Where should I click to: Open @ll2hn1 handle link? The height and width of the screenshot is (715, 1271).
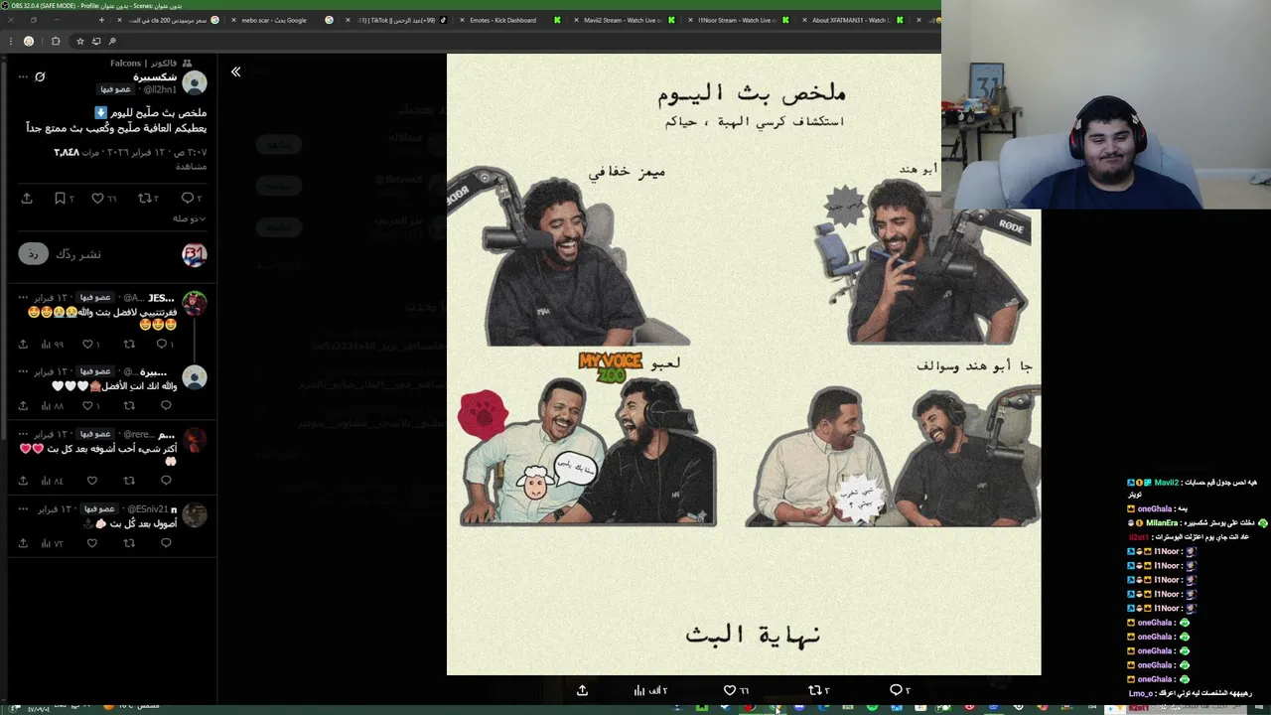pyautogui.click(x=159, y=89)
